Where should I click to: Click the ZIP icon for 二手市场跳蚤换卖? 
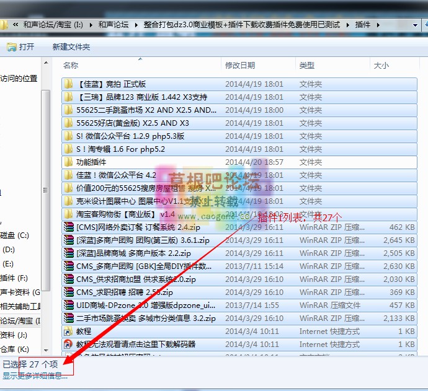pos(68,319)
